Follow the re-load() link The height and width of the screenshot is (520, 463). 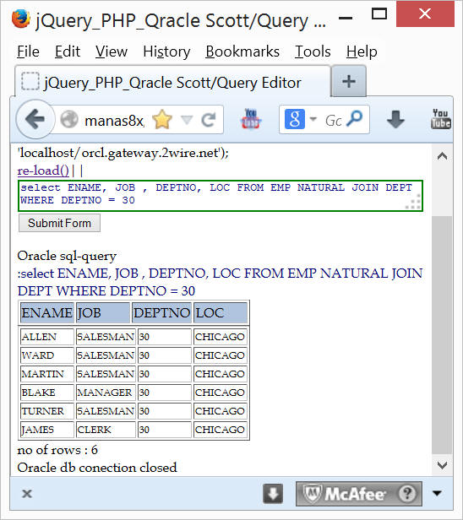[x=43, y=171]
